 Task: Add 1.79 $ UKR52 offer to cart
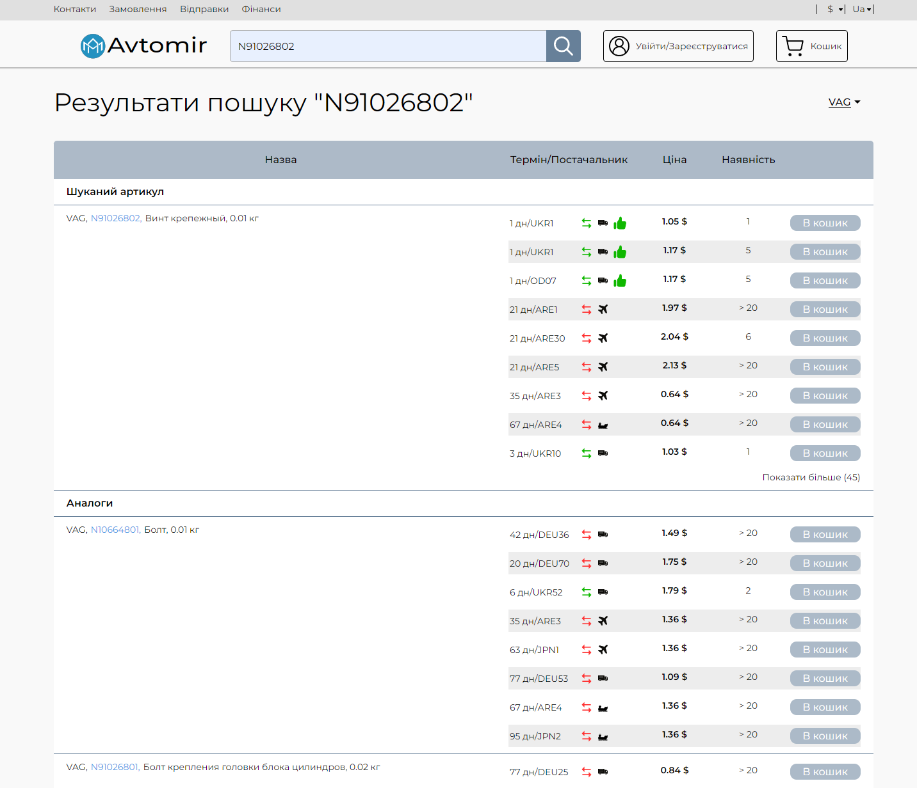(825, 592)
